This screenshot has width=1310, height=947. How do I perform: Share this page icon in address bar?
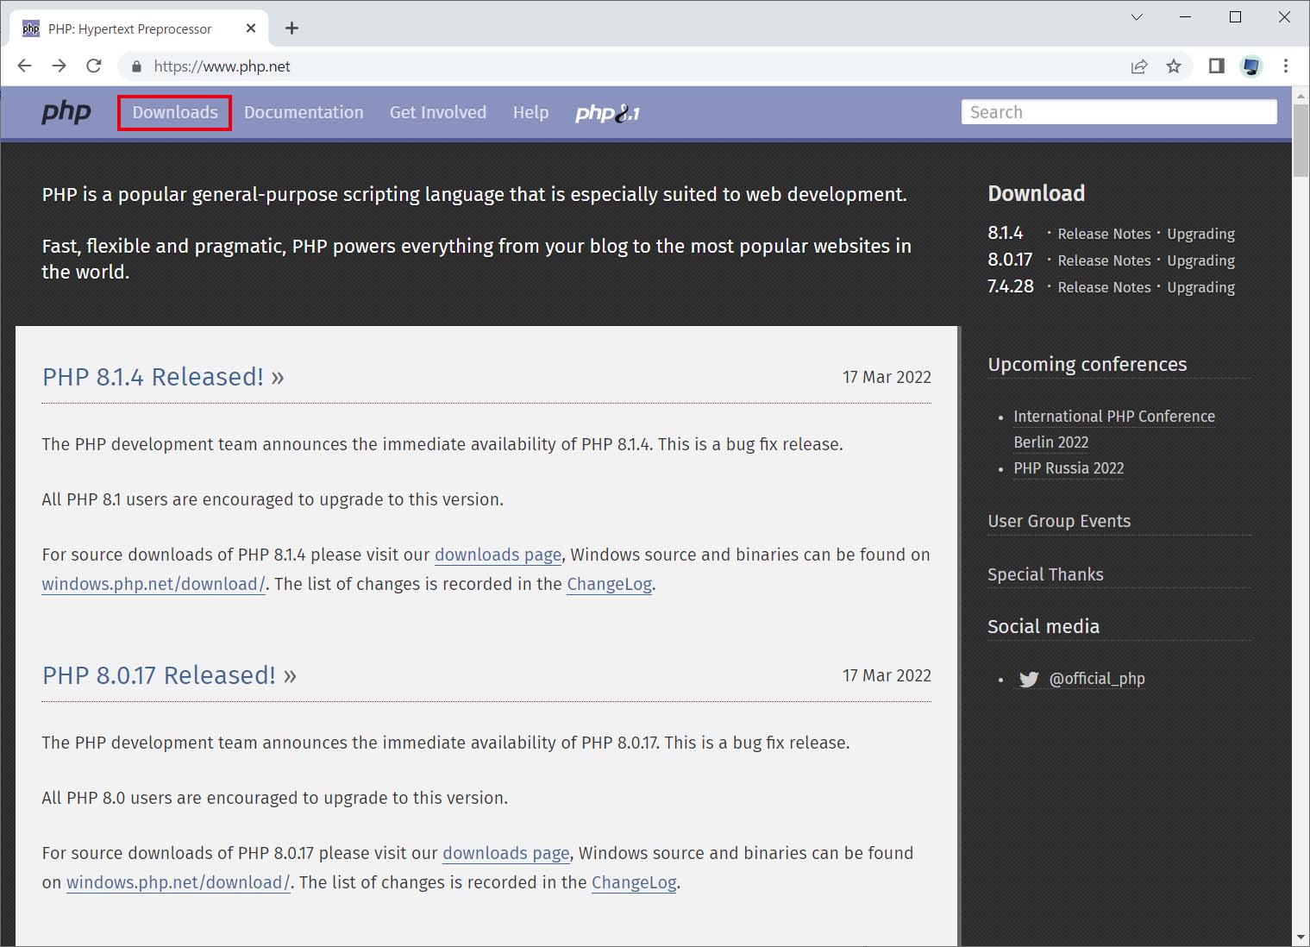tap(1139, 66)
